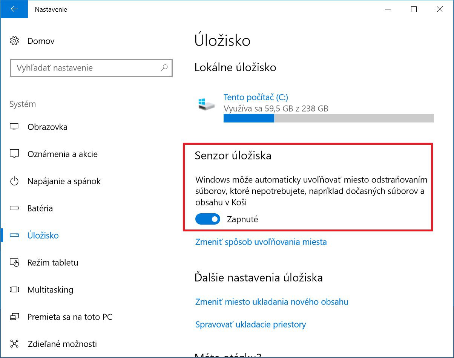Click the C: drive usage bar
This screenshot has height=358, width=454.
coord(329,118)
